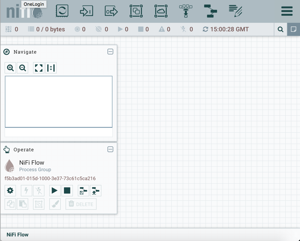Click the zoom in button
300x241 pixels.
[11, 68]
